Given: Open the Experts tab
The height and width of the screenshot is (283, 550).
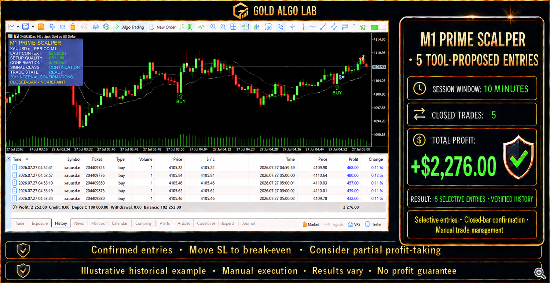Looking at the screenshot, I should coord(228,223).
